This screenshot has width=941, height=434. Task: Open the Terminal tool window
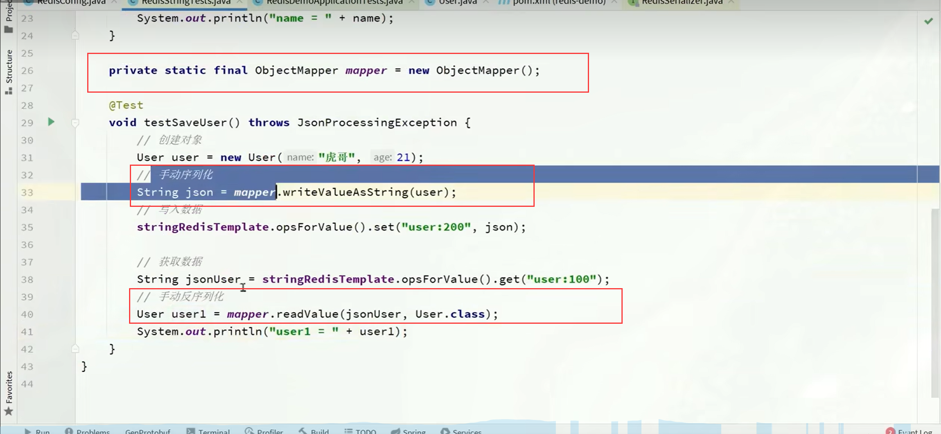(x=208, y=431)
